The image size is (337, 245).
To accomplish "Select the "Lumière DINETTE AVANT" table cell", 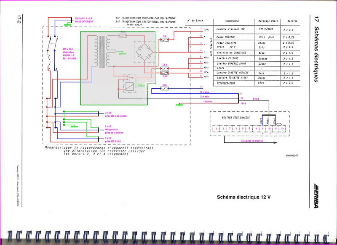I will point(231,63).
